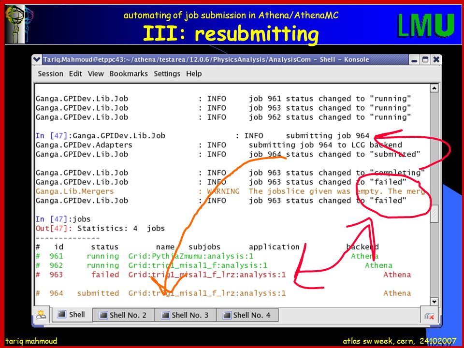Viewport: 464px width, 348px height.
Task: Switch to Shell No. 4 tab
Action: (x=247, y=315)
